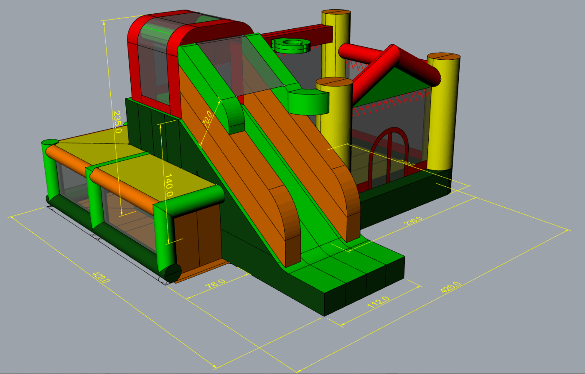Select the 140.0 vertical dimension label
The height and width of the screenshot is (374, 585).
[x=168, y=185]
